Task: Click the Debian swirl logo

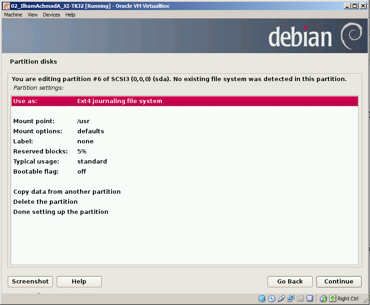Action: click(x=351, y=36)
